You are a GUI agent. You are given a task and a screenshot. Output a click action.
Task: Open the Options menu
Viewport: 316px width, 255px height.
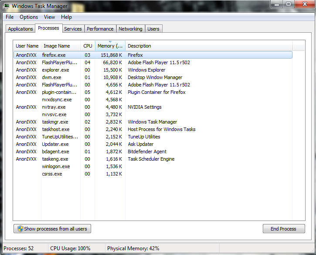point(29,17)
